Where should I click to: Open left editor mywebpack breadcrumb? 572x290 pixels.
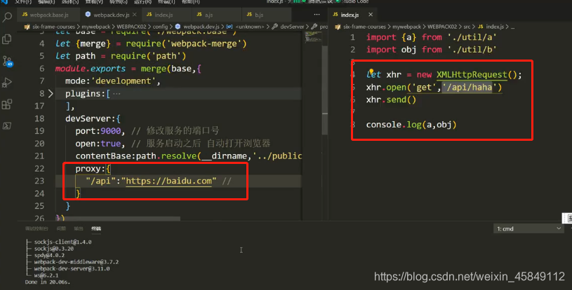[96, 27]
